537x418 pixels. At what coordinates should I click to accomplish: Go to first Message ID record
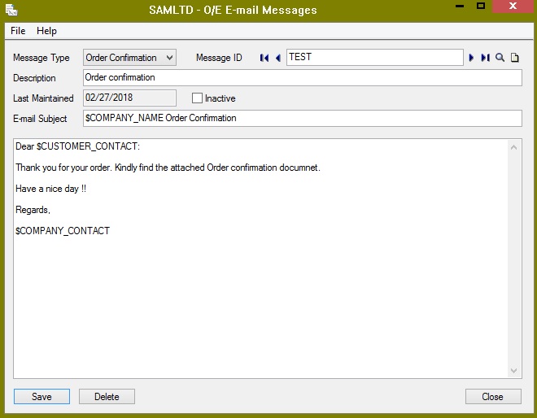click(x=264, y=58)
